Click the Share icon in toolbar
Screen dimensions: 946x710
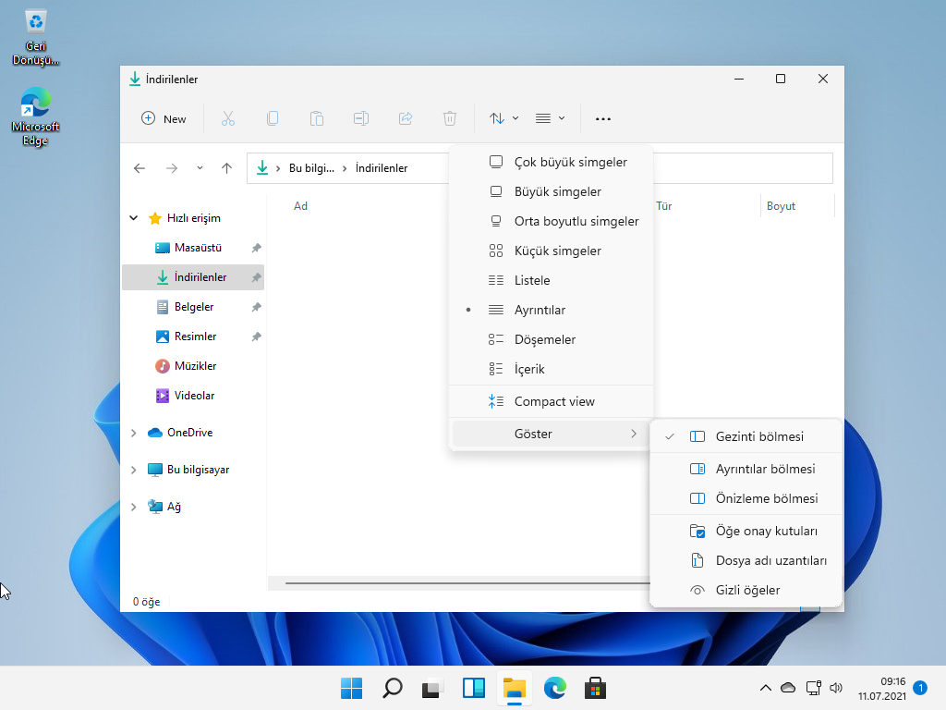pos(405,118)
